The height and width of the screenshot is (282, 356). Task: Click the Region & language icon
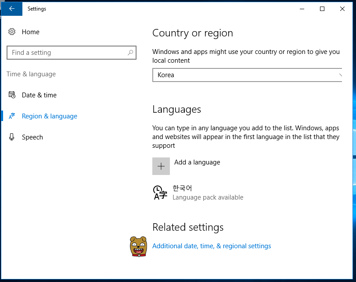point(12,116)
